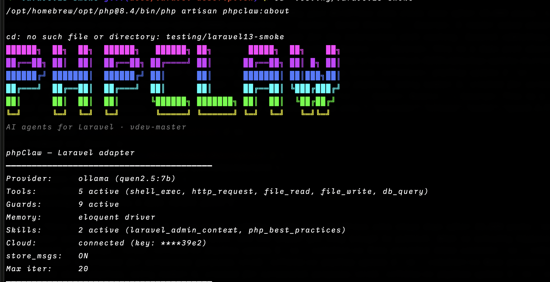Click the text 'file_read,' in the Tools row
The image size is (550, 282).
coord(289,192)
